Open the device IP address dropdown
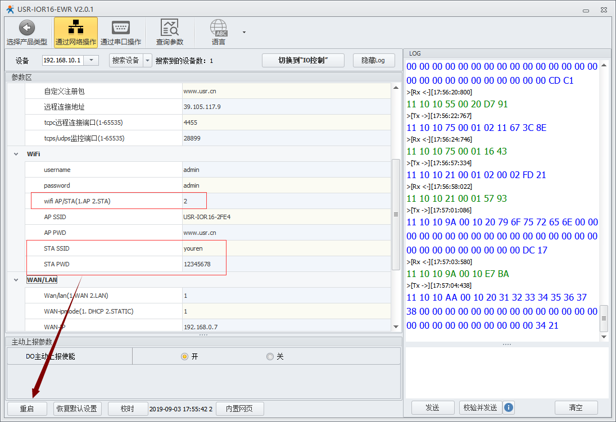616x422 pixels. pyautogui.click(x=91, y=60)
